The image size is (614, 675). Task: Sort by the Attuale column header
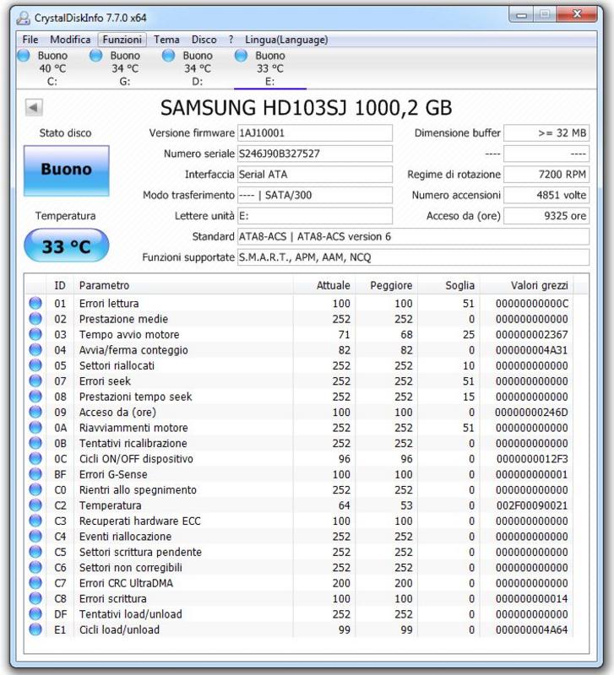pos(324,285)
